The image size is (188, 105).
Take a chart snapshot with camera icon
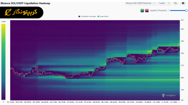click(x=183, y=3)
